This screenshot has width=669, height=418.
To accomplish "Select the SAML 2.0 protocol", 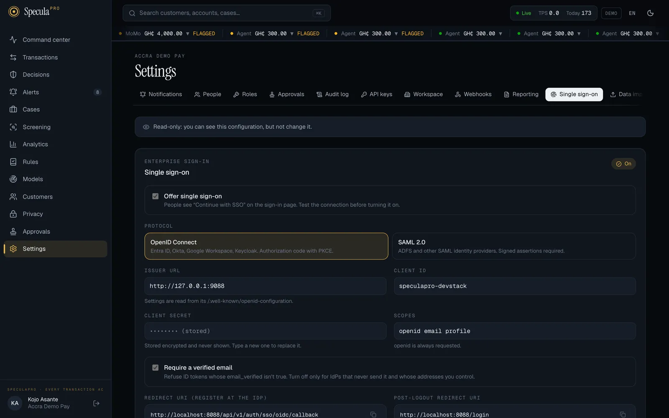I will [x=514, y=246].
